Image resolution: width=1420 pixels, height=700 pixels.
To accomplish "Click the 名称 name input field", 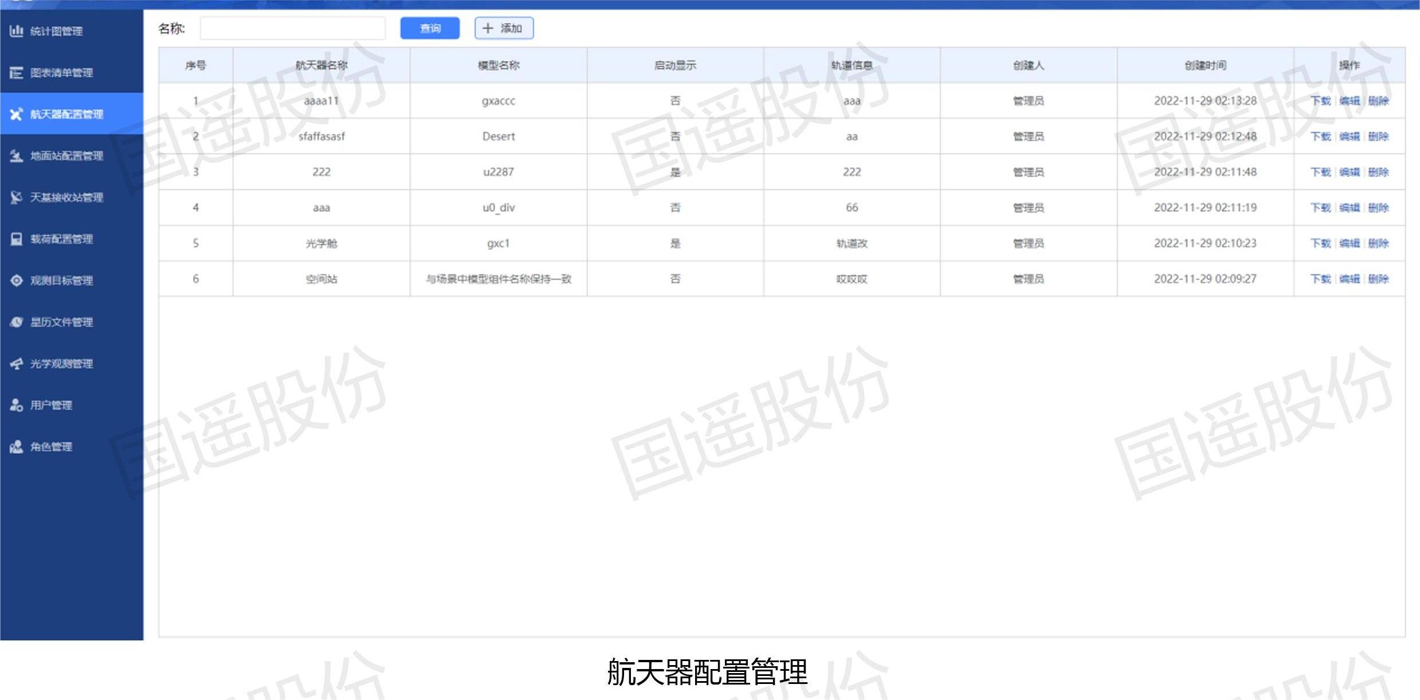I will click(x=292, y=27).
